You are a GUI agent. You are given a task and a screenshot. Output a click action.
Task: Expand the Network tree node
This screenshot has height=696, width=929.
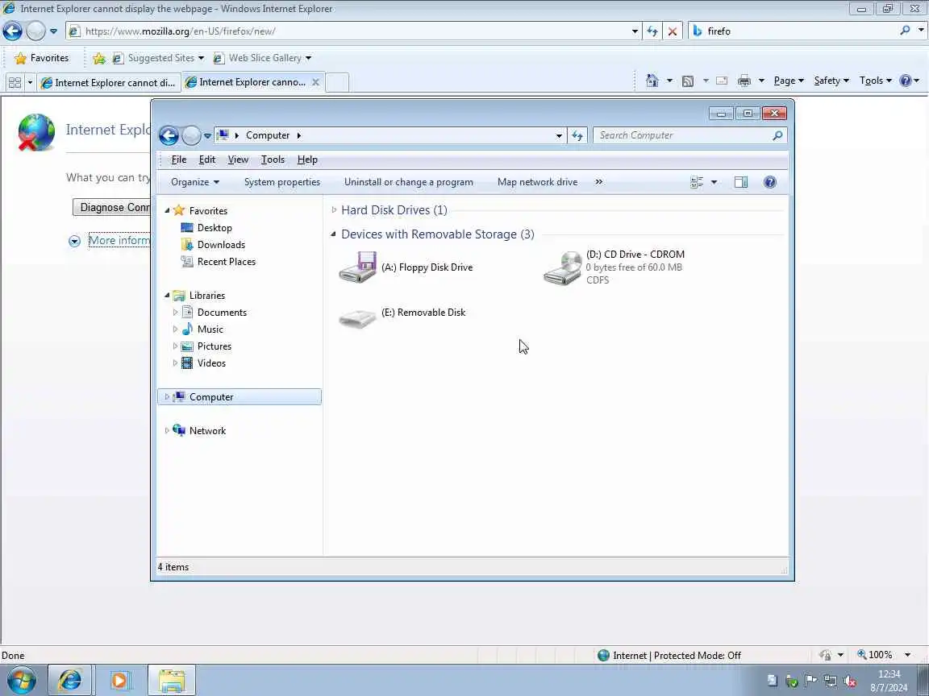[166, 431]
